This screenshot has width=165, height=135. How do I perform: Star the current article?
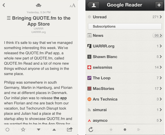pos(23,129)
